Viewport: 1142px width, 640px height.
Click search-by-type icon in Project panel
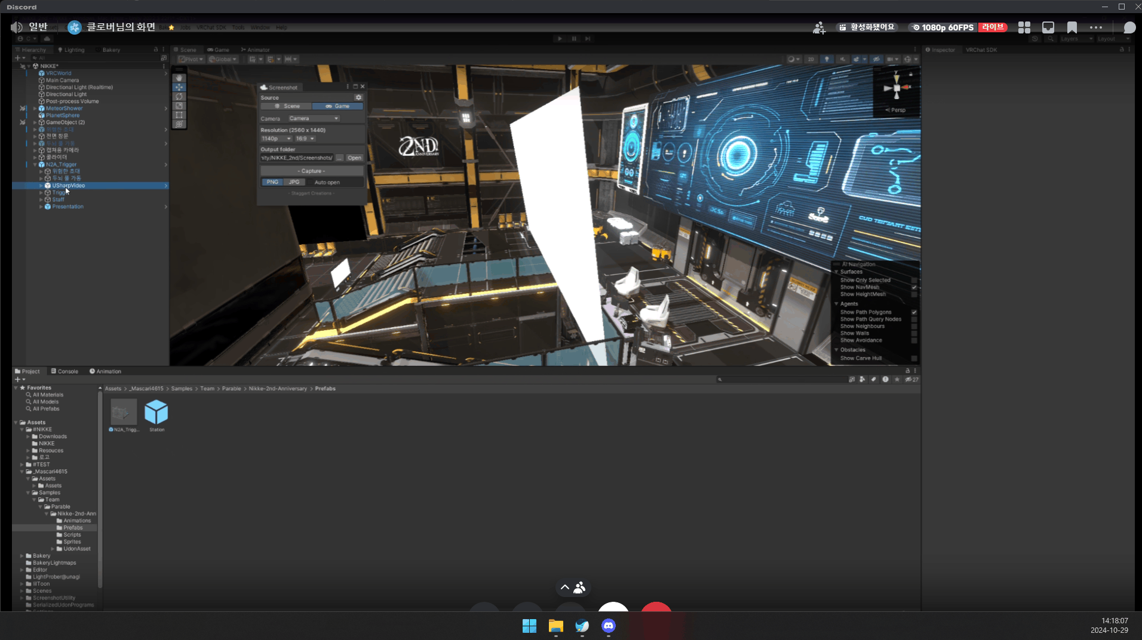(862, 379)
